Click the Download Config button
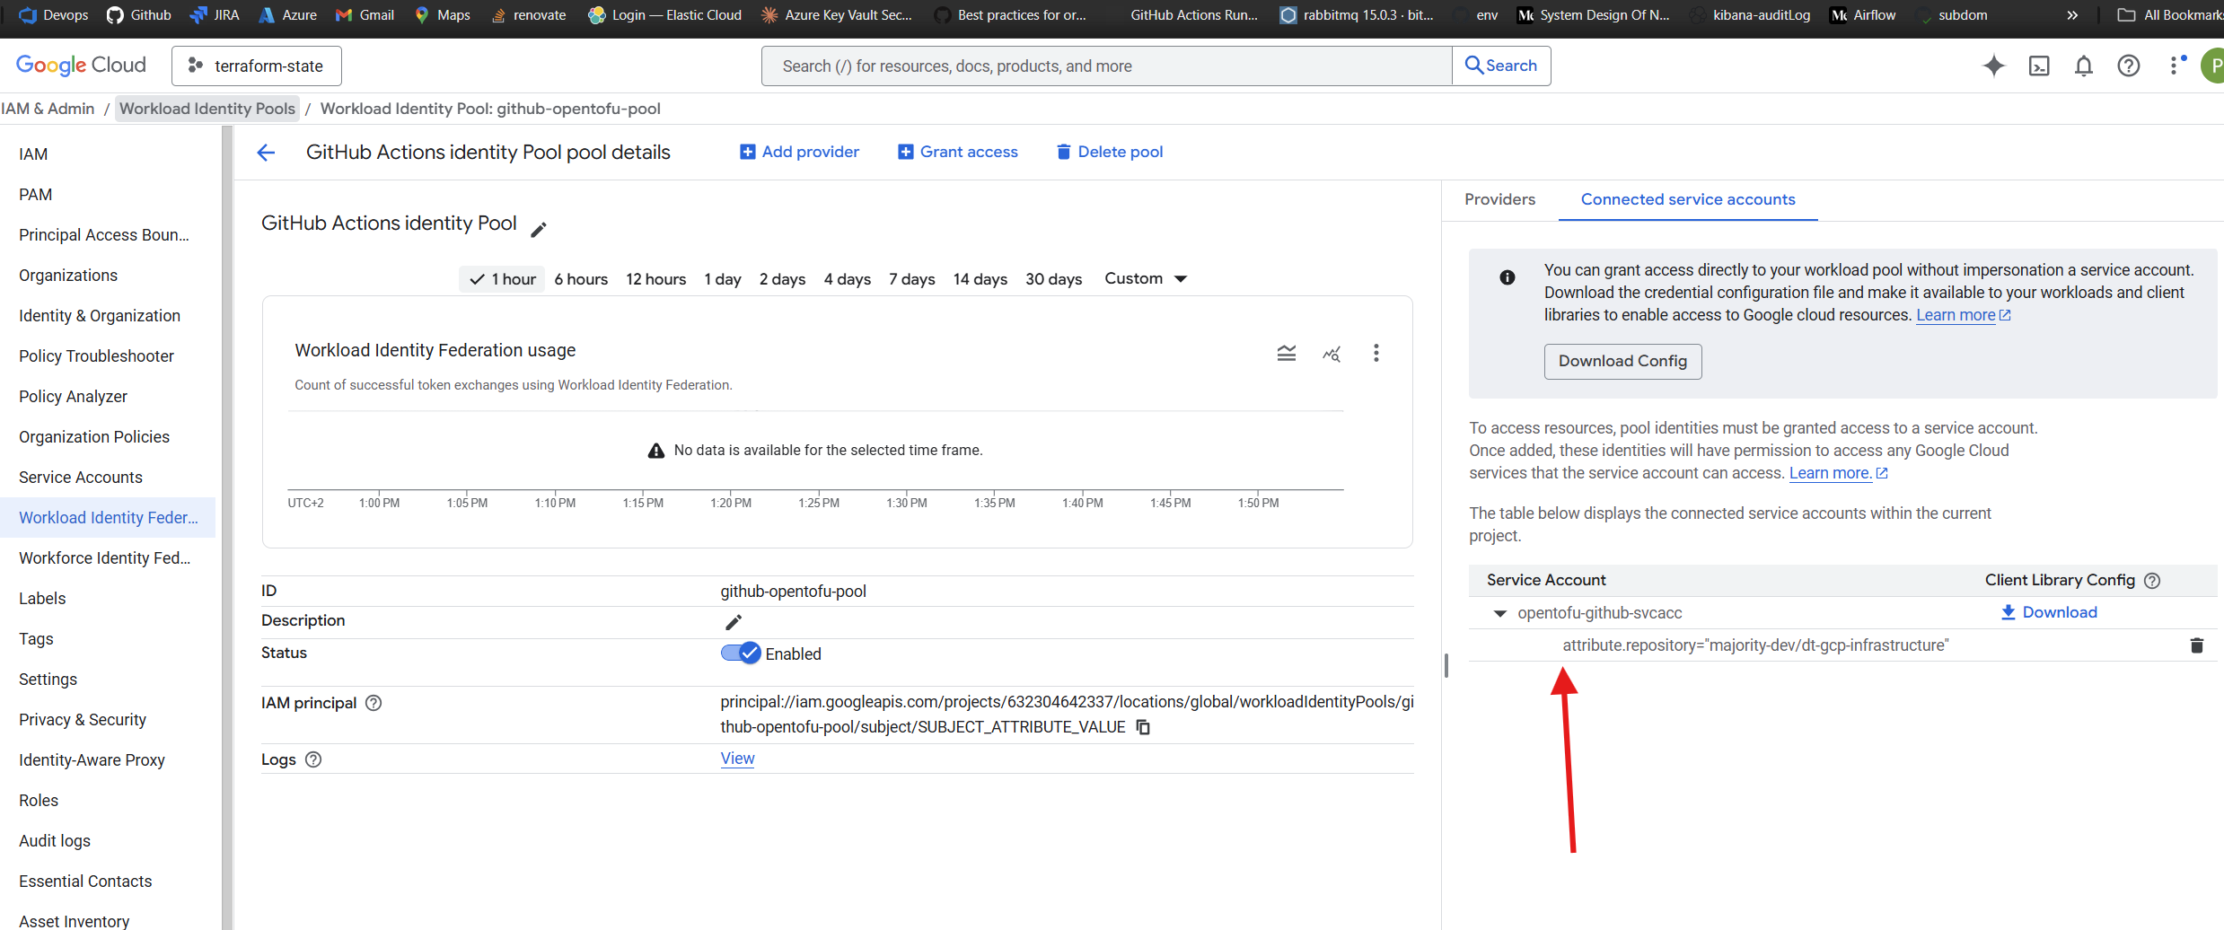The width and height of the screenshot is (2224, 930). pyautogui.click(x=1622, y=361)
